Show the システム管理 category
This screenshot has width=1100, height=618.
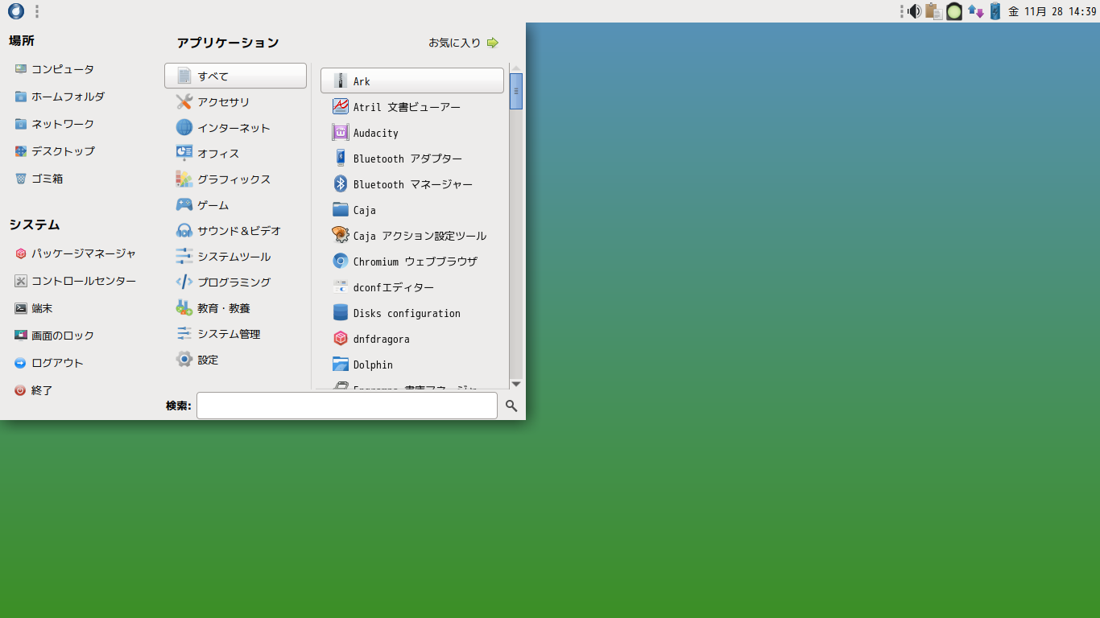coord(235,334)
